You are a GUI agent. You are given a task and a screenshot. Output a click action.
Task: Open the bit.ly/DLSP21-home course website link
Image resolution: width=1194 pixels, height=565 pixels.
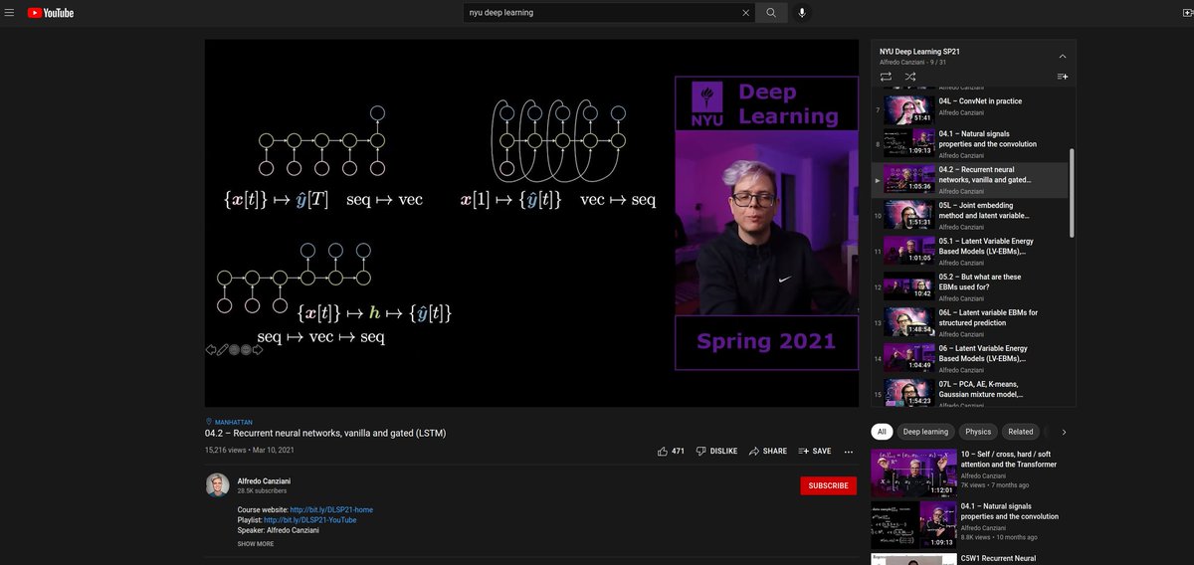[x=331, y=509]
